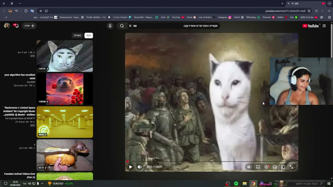Open the yellow Backrooms video thumbnail

[65, 122]
